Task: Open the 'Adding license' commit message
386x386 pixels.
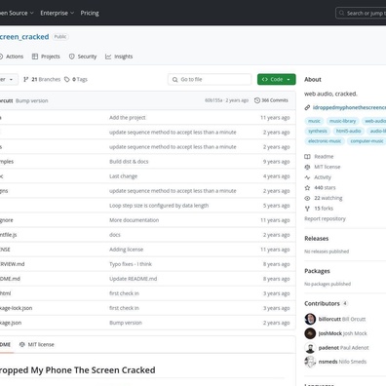Action: tap(126, 250)
